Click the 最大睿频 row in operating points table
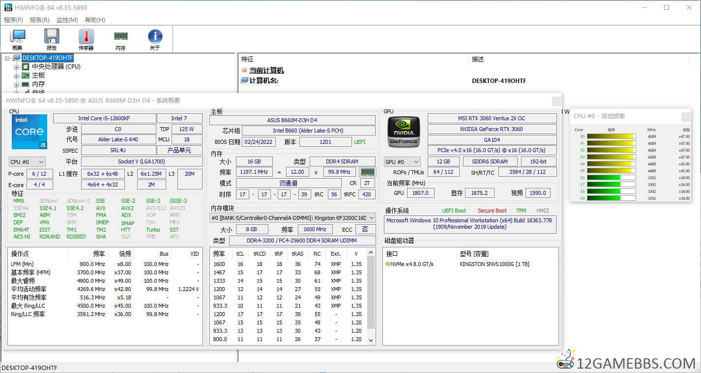Image resolution: width=701 pixels, height=373 pixels. (105, 281)
